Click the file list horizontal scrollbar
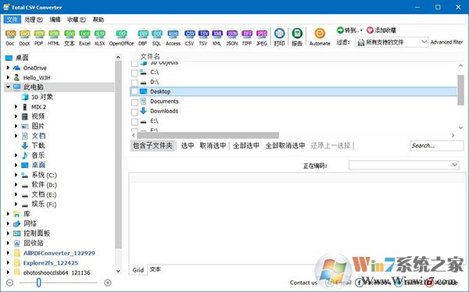Viewport: 469px width, 292px height. pos(208,135)
